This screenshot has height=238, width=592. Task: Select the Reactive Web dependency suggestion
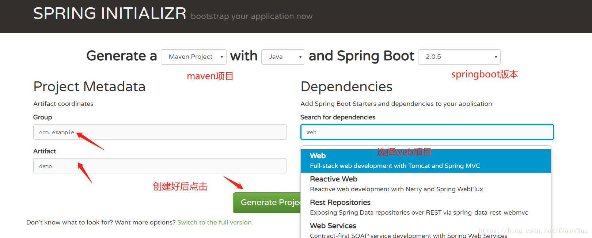(x=426, y=184)
